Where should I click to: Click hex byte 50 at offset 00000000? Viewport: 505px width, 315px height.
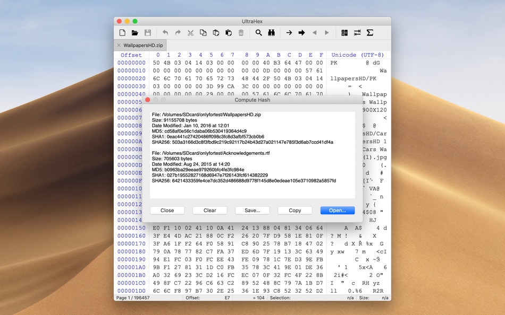(156, 63)
